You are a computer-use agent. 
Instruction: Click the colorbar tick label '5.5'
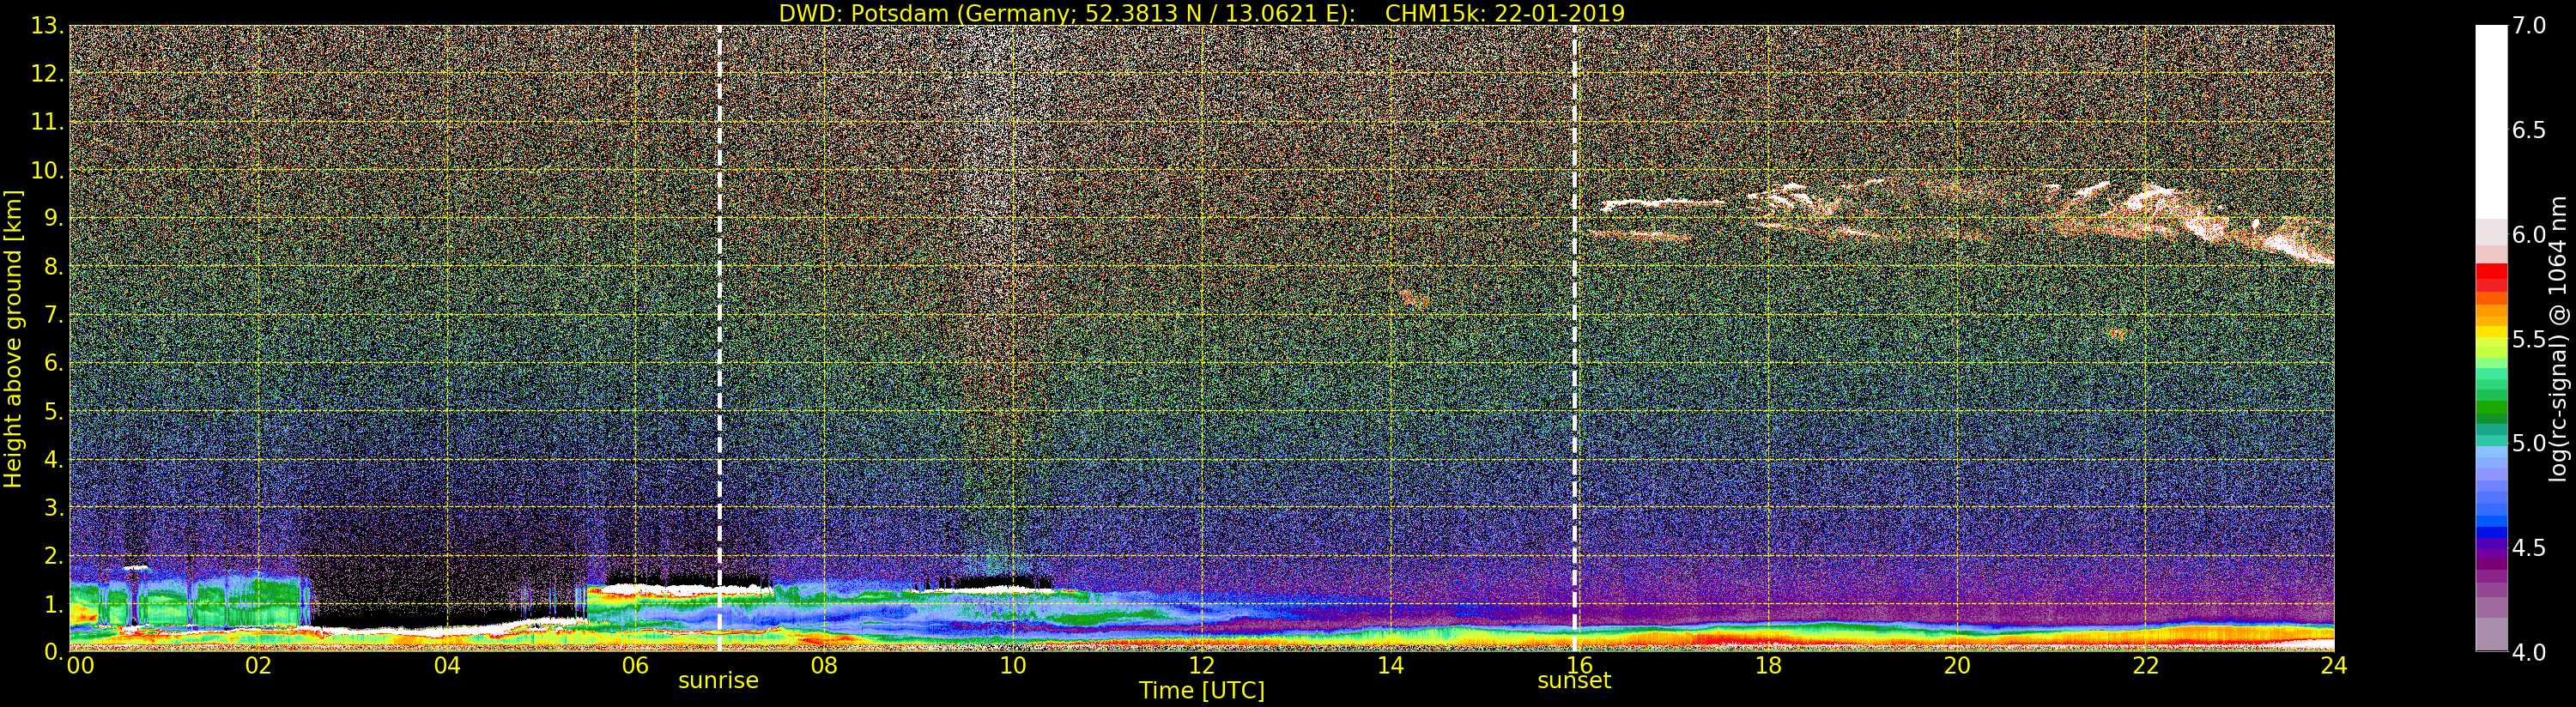coord(2529,339)
